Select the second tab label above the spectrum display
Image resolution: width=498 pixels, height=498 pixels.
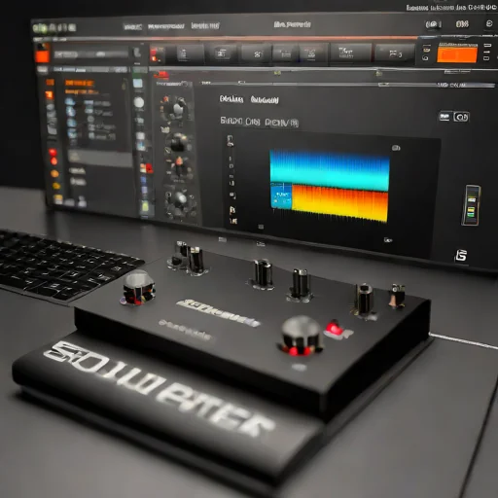coord(265,100)
